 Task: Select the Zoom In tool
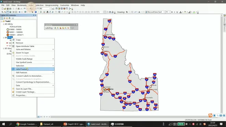point(2,12)
